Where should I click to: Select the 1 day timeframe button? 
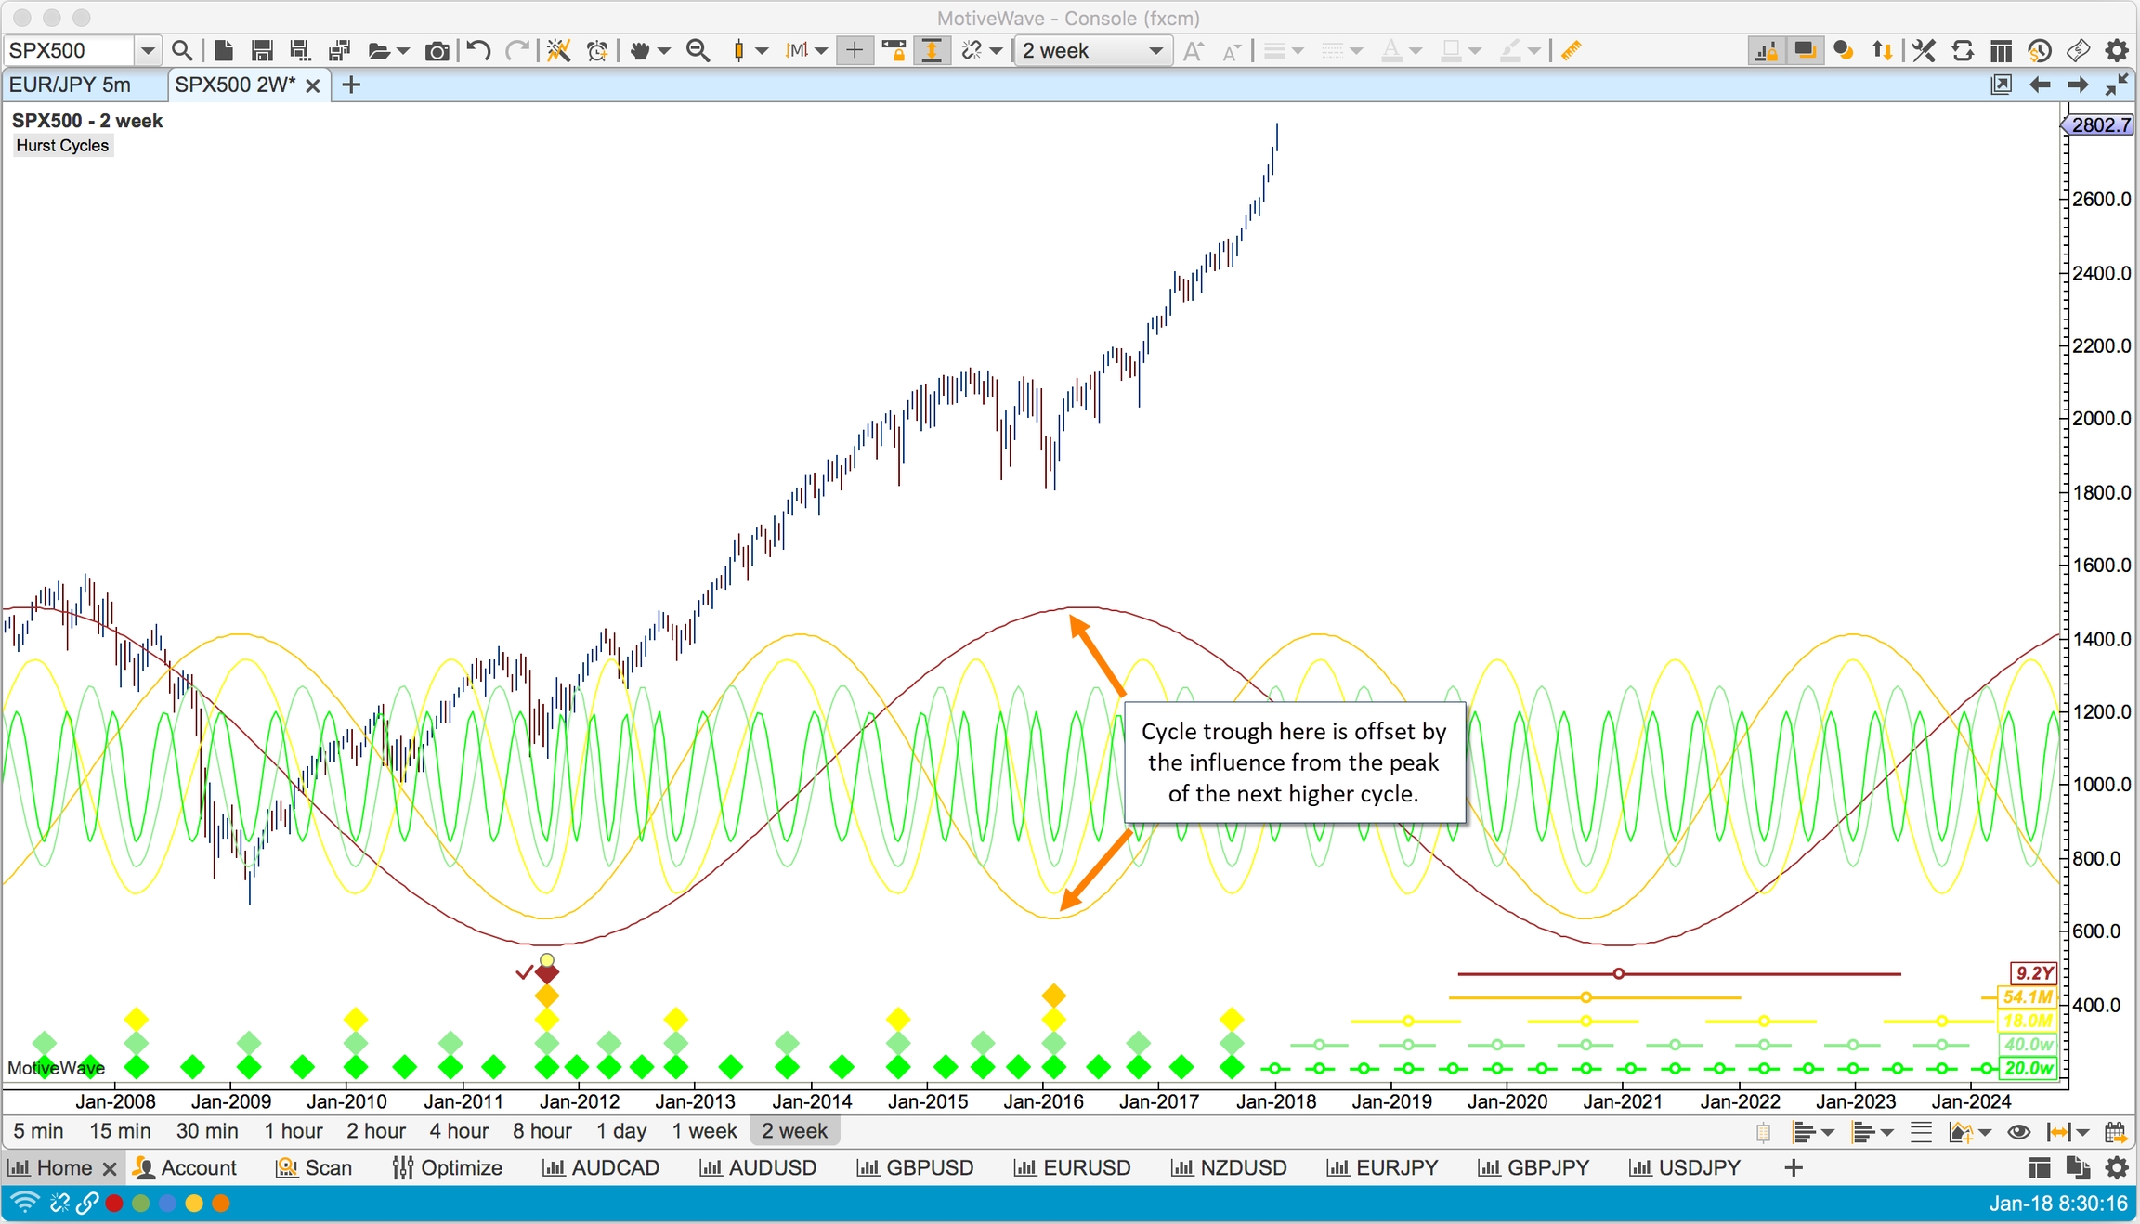point(621,1131)
